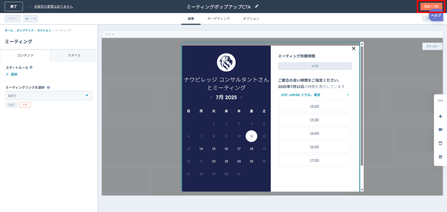
Task: Click the lion logo in popup
Action: (x=226, y=62)
